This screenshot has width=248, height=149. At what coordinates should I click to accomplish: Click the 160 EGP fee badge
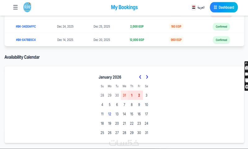click(176, 27)
